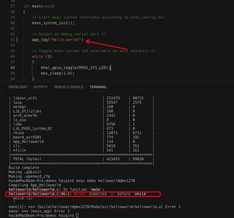Select the DEBUG CONSOLE tab

point(69,87)
